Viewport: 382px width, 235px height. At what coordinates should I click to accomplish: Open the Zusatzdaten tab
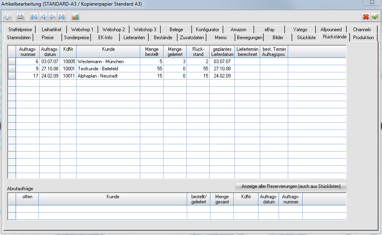click(192, 38)
